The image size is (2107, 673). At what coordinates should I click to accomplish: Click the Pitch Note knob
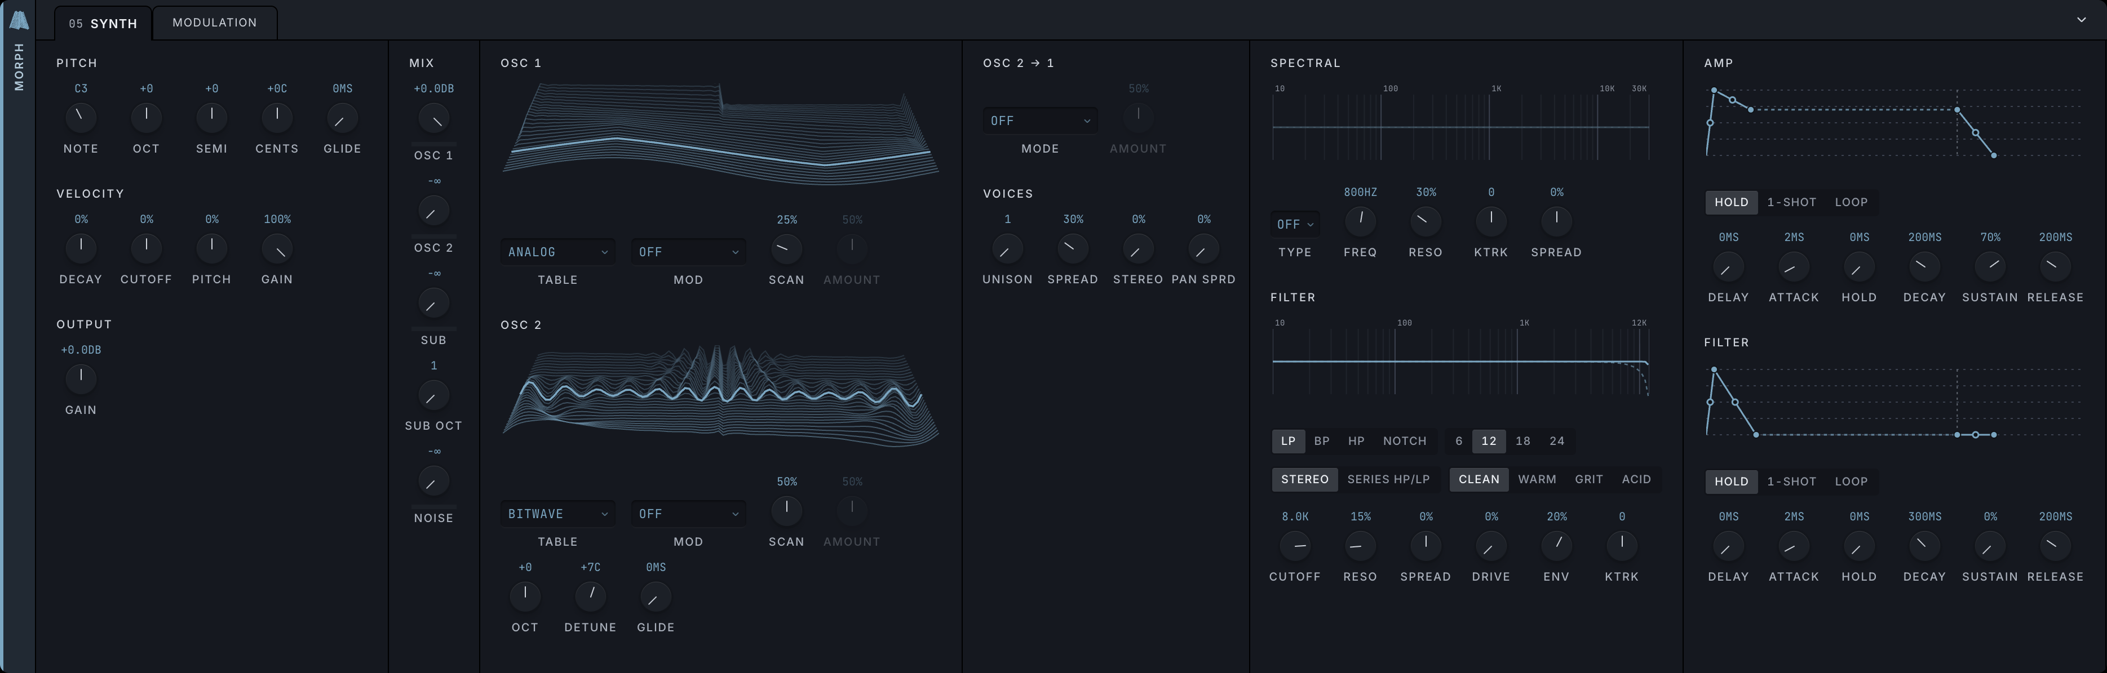(x=80, y=117)
